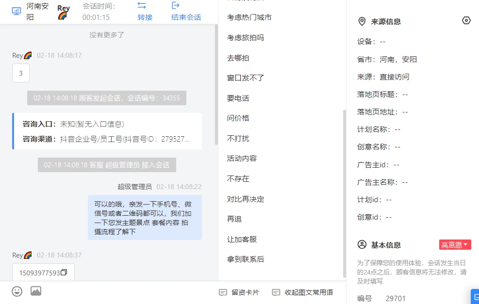The height and width of the screenshot is (304, 479).
Task: Choose the 活动内容 quick phrase
Action: pos(242,159)
